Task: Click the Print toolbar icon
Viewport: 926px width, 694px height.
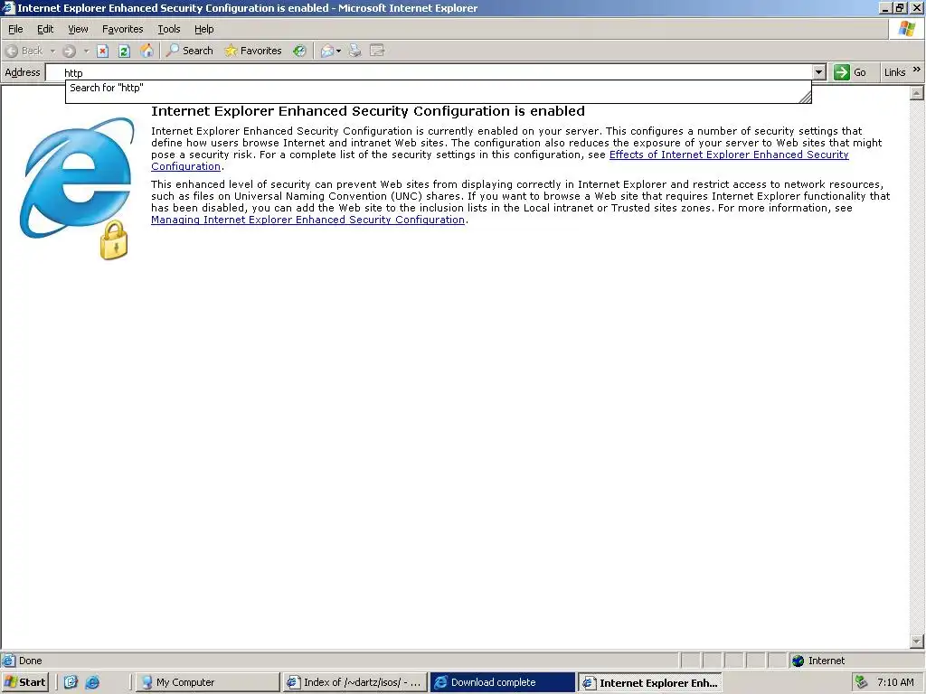Action: tap(354, 51)
